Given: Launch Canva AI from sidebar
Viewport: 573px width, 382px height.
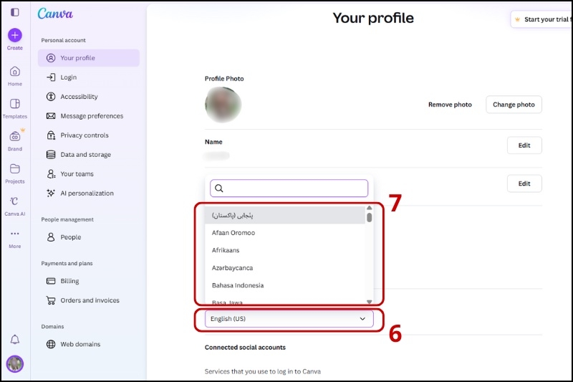Looking at the screenshot, I should point(14,201).
